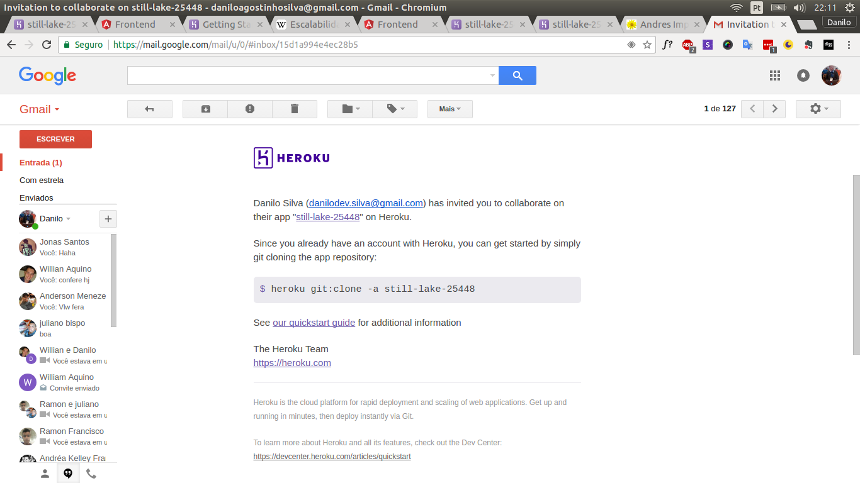Open the Pt keyboard layout indicator
Screen dimensions: 860x483
(757, 8)
